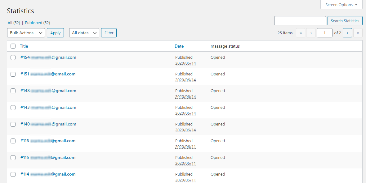The width and height of the screenshot is (366, 183).
Task: Check the box for entry #151
Action: point(13,74)
